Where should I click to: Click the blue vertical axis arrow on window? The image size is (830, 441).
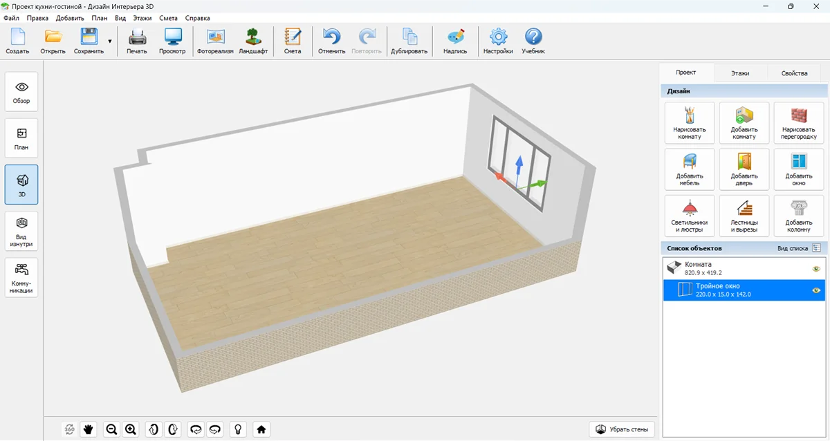[x=517, y=166]
